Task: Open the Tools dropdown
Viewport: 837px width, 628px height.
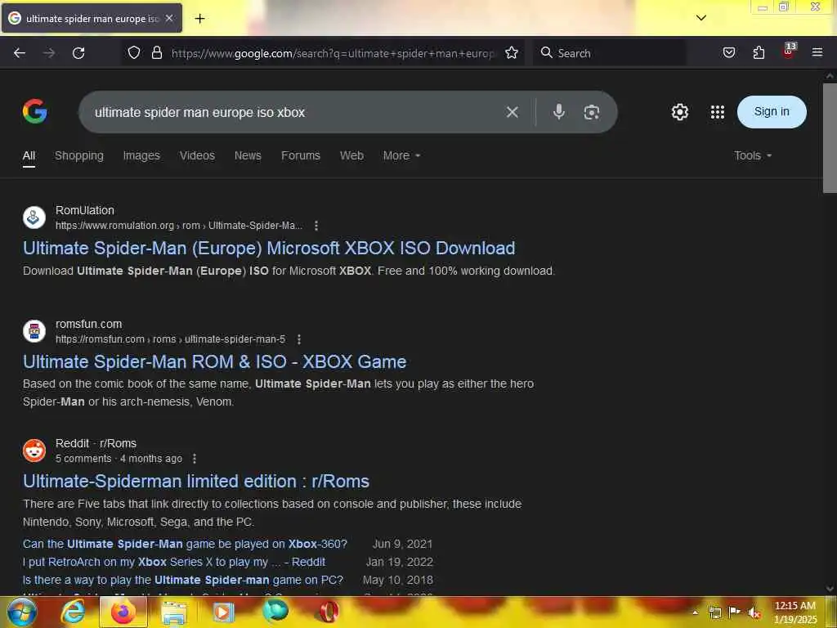Action: pos(753,156)
